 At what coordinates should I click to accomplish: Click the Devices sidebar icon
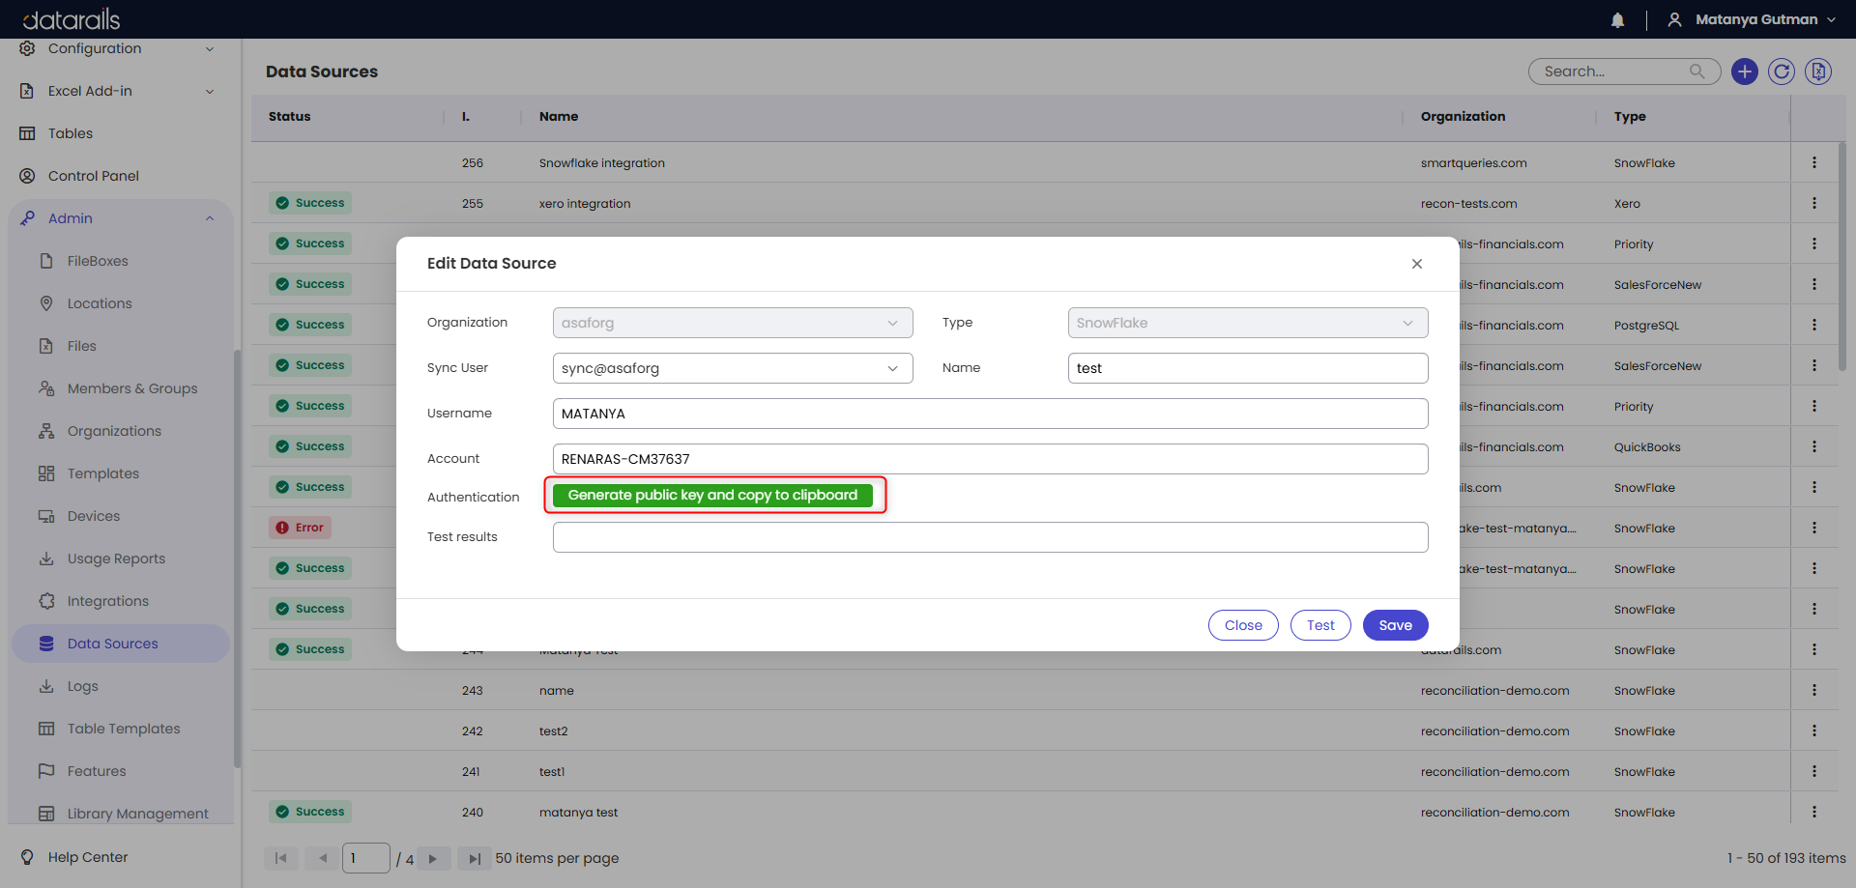(46, 516)
